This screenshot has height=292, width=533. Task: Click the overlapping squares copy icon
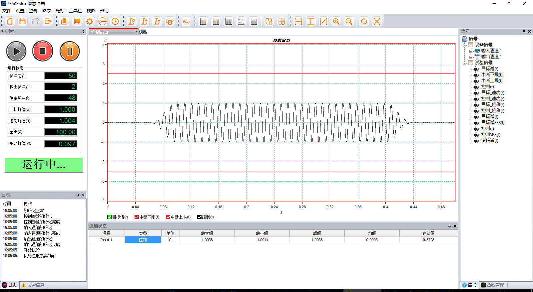(x=170, y=22)
